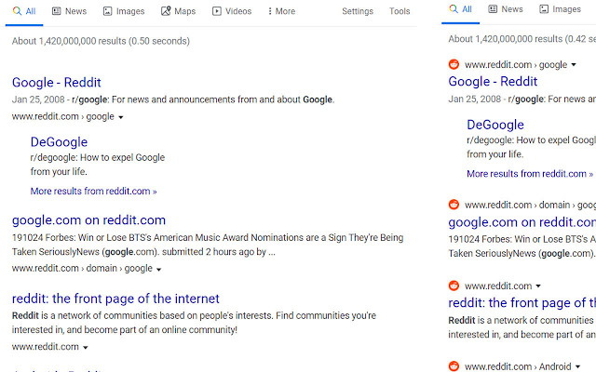596x372 pixels.
Task: Click left snippet 'r/degoogle: How to expel Google'
Action: point(98,157)
